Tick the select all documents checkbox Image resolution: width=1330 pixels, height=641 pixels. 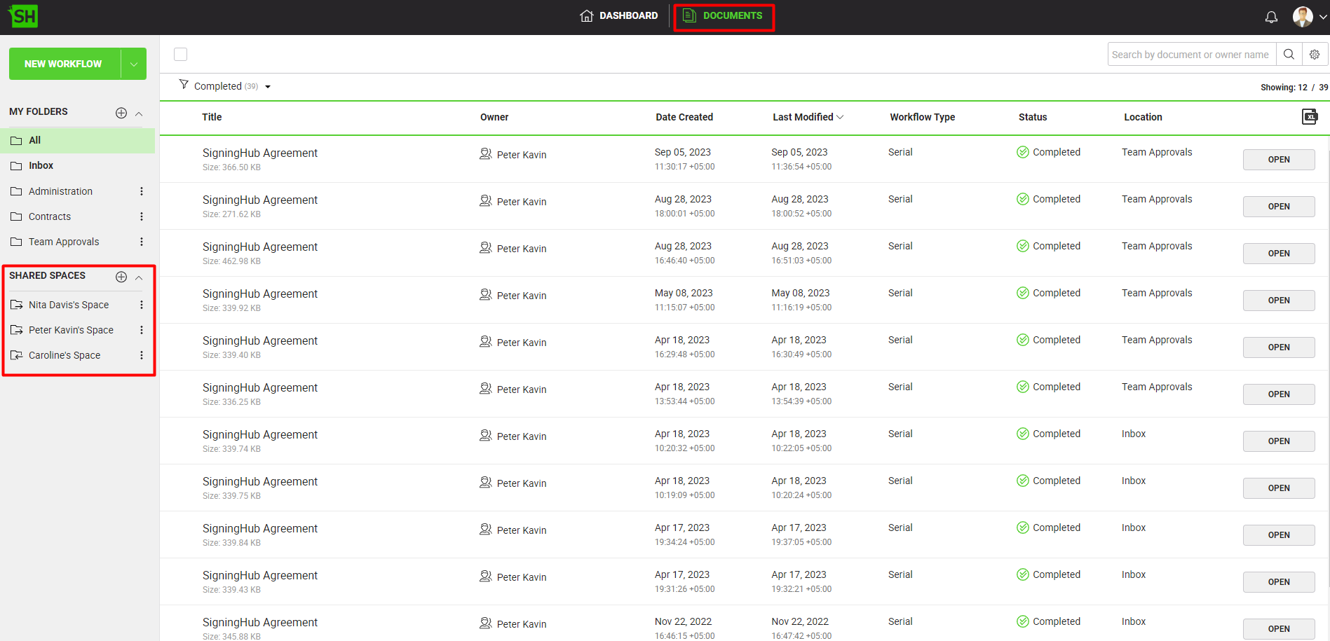(181, 54)
